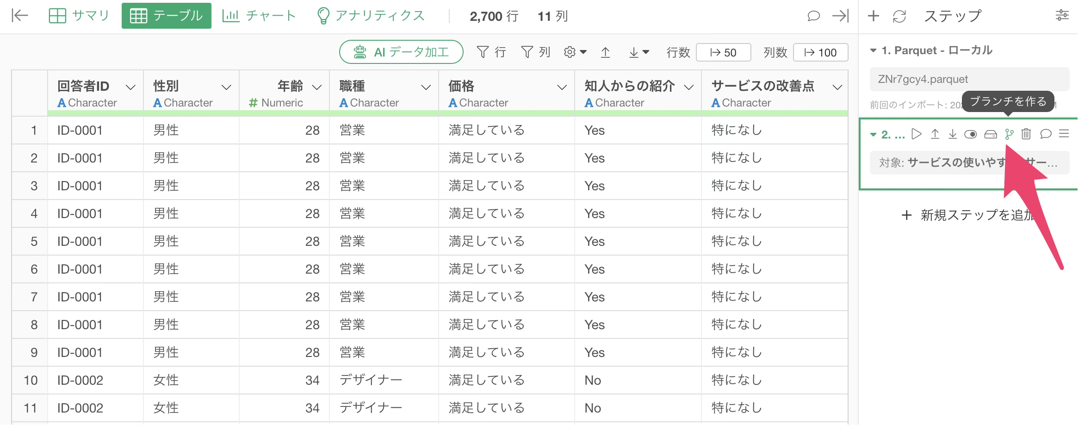Image resolution: width=1091 pixels, height=425 pixels.
Task: Open the 行 filter button
Action: click(x=491, y=52)
